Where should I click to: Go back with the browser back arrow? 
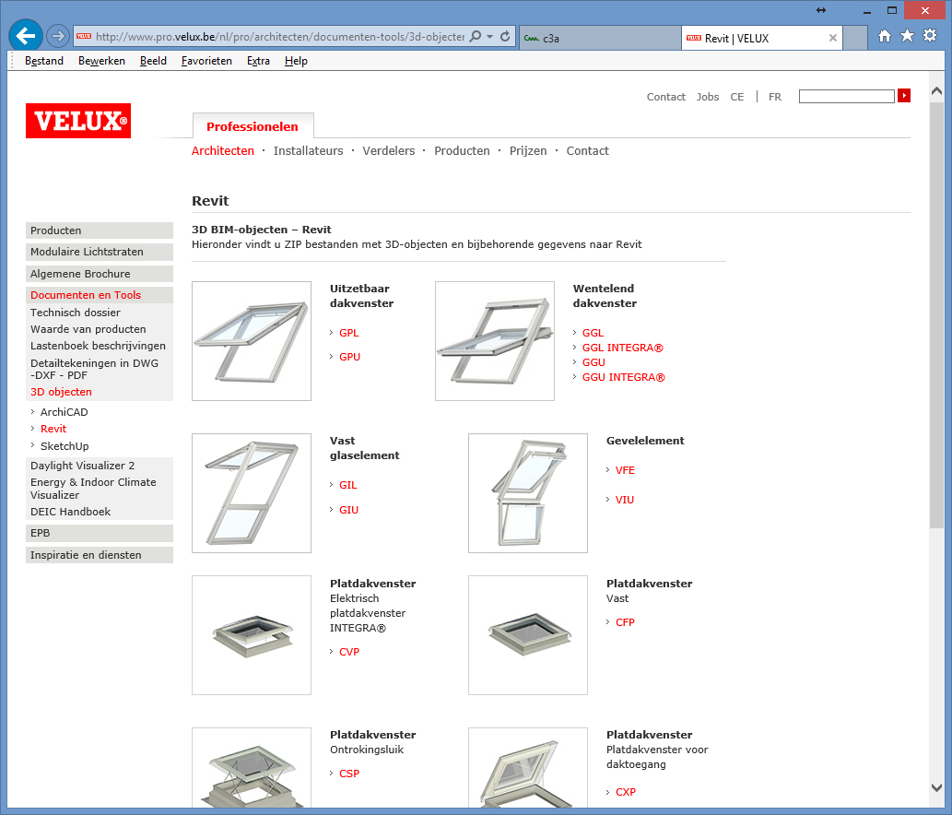26,37
